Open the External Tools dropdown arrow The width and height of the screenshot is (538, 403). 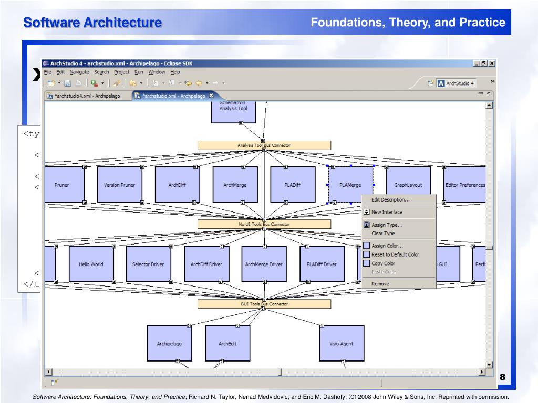pyautogui.click(x=102, y=83)
